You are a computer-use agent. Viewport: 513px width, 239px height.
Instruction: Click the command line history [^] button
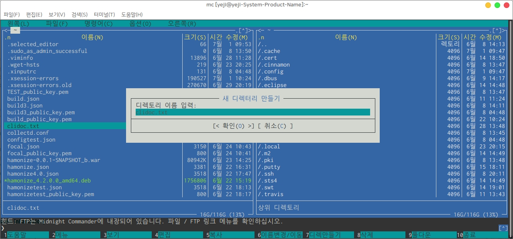503,228
